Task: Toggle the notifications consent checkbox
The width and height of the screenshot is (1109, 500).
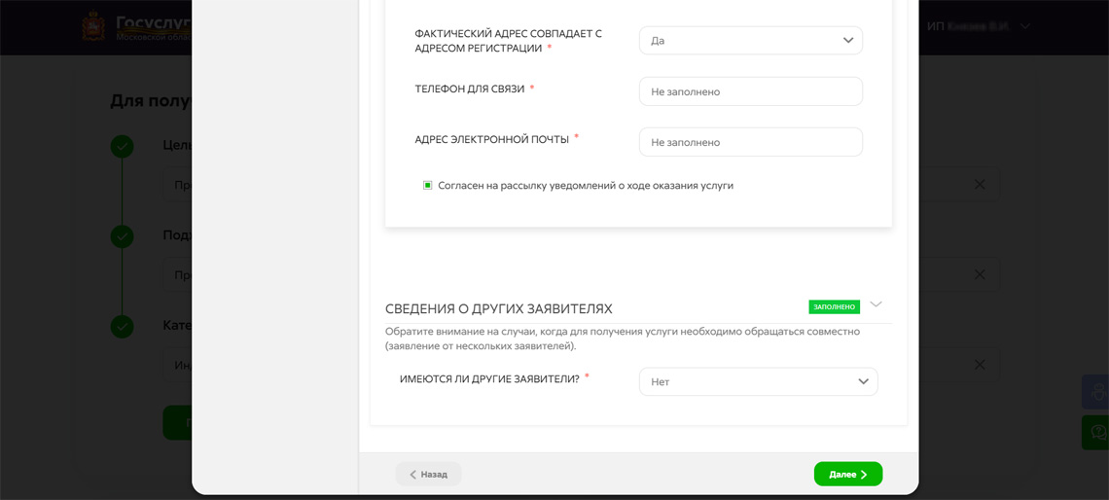Action: (x=427, y=185)
